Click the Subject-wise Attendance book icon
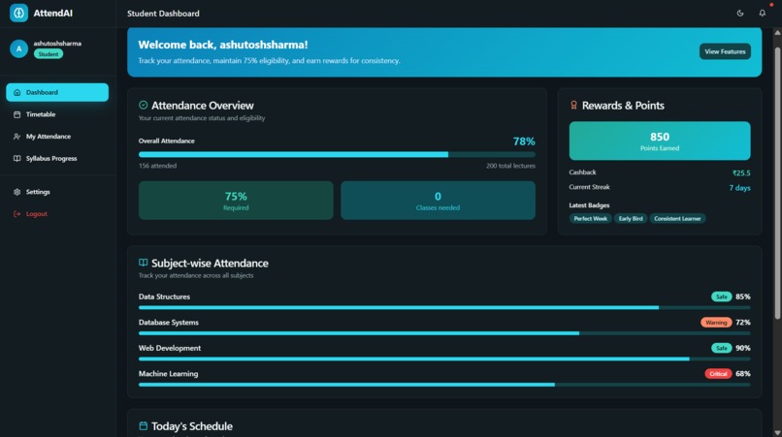Screen dimensions: 782x437 (x=144, y=262)
